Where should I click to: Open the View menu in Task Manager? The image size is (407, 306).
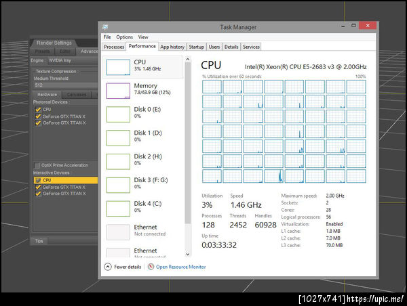tap(143, 37)
